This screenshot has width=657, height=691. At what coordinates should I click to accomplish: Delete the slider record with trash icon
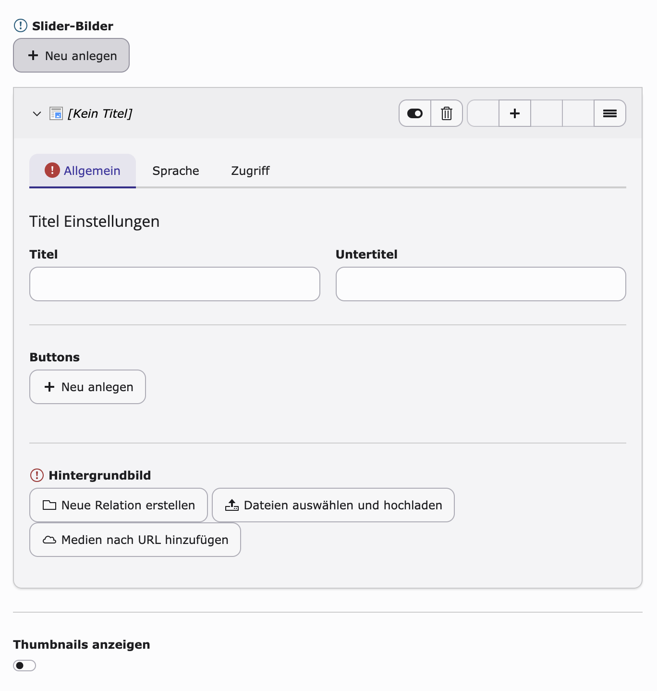447,113
